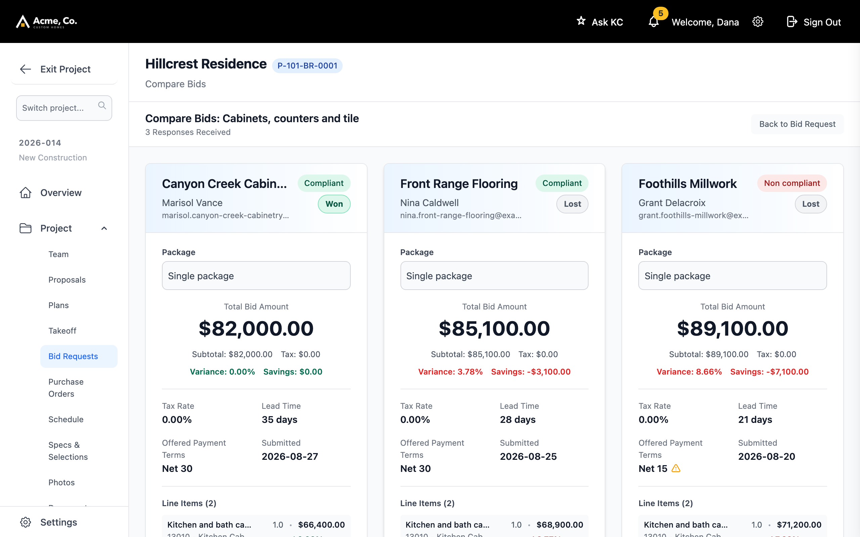Open the header settings gear icon

(758, 22)
